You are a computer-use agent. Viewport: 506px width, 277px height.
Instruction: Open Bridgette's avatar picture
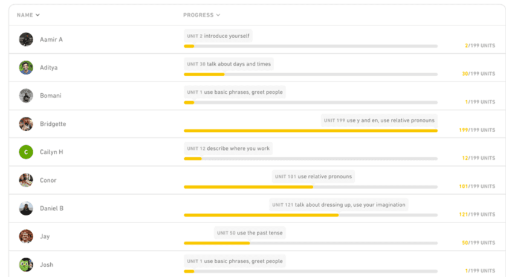pos(26,124)
